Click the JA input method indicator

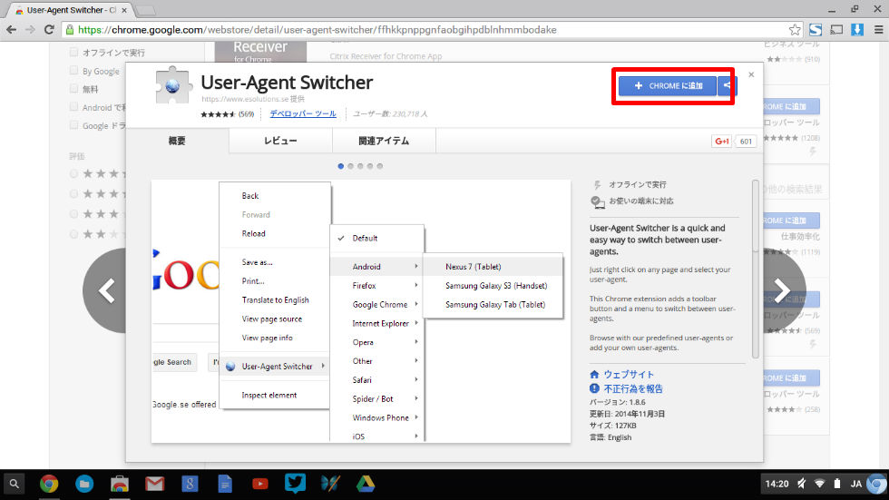click(856, 485)
